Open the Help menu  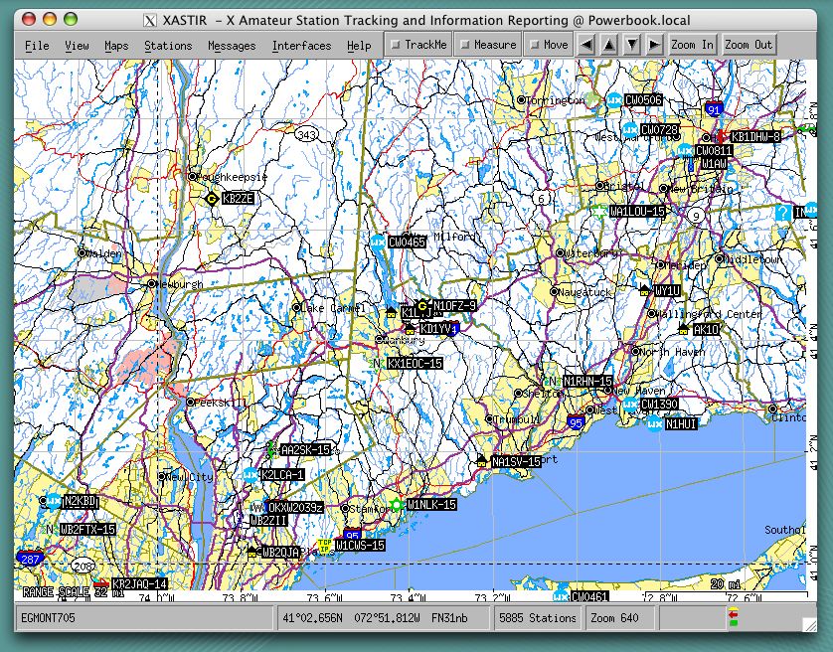359,46
